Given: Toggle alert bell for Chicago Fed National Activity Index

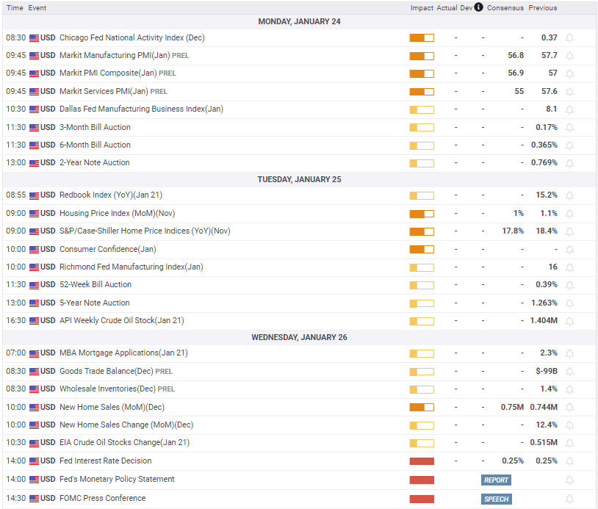Looking at the screenshot, I should click(x=569, y=37).
